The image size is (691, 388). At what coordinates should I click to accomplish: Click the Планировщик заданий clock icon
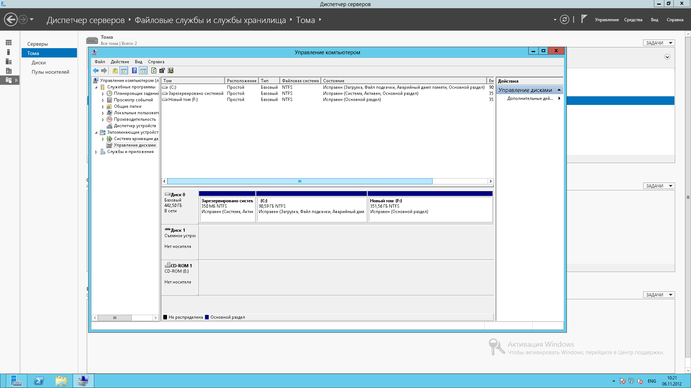tap(109, 93)
